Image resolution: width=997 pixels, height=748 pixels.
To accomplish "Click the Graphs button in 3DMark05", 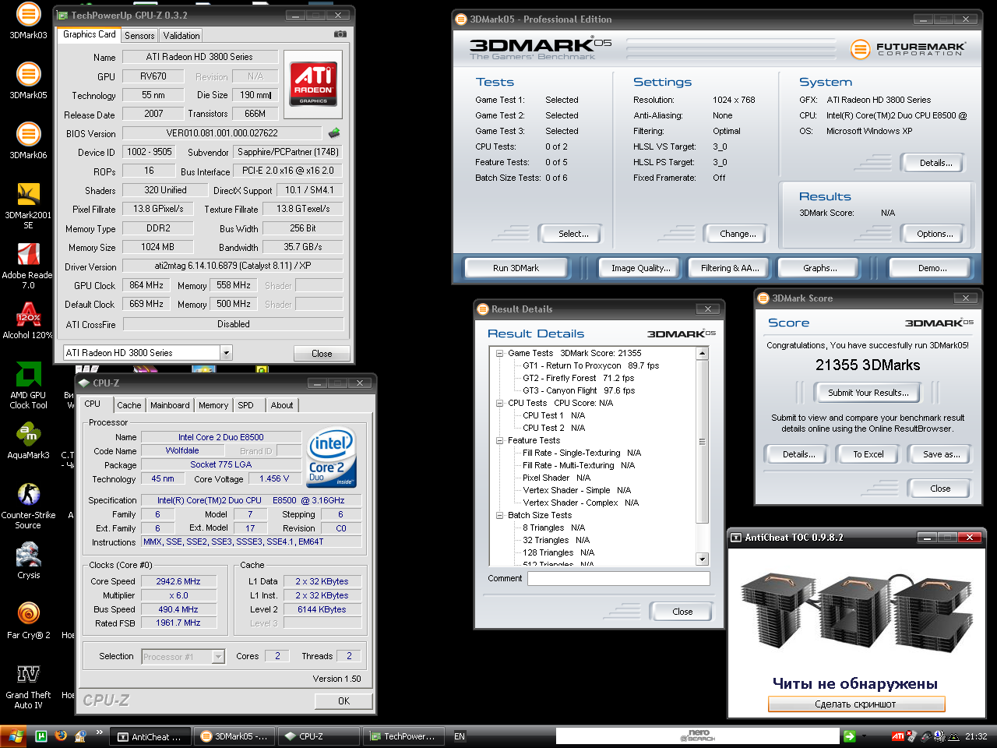I will (x=820, y=268).
